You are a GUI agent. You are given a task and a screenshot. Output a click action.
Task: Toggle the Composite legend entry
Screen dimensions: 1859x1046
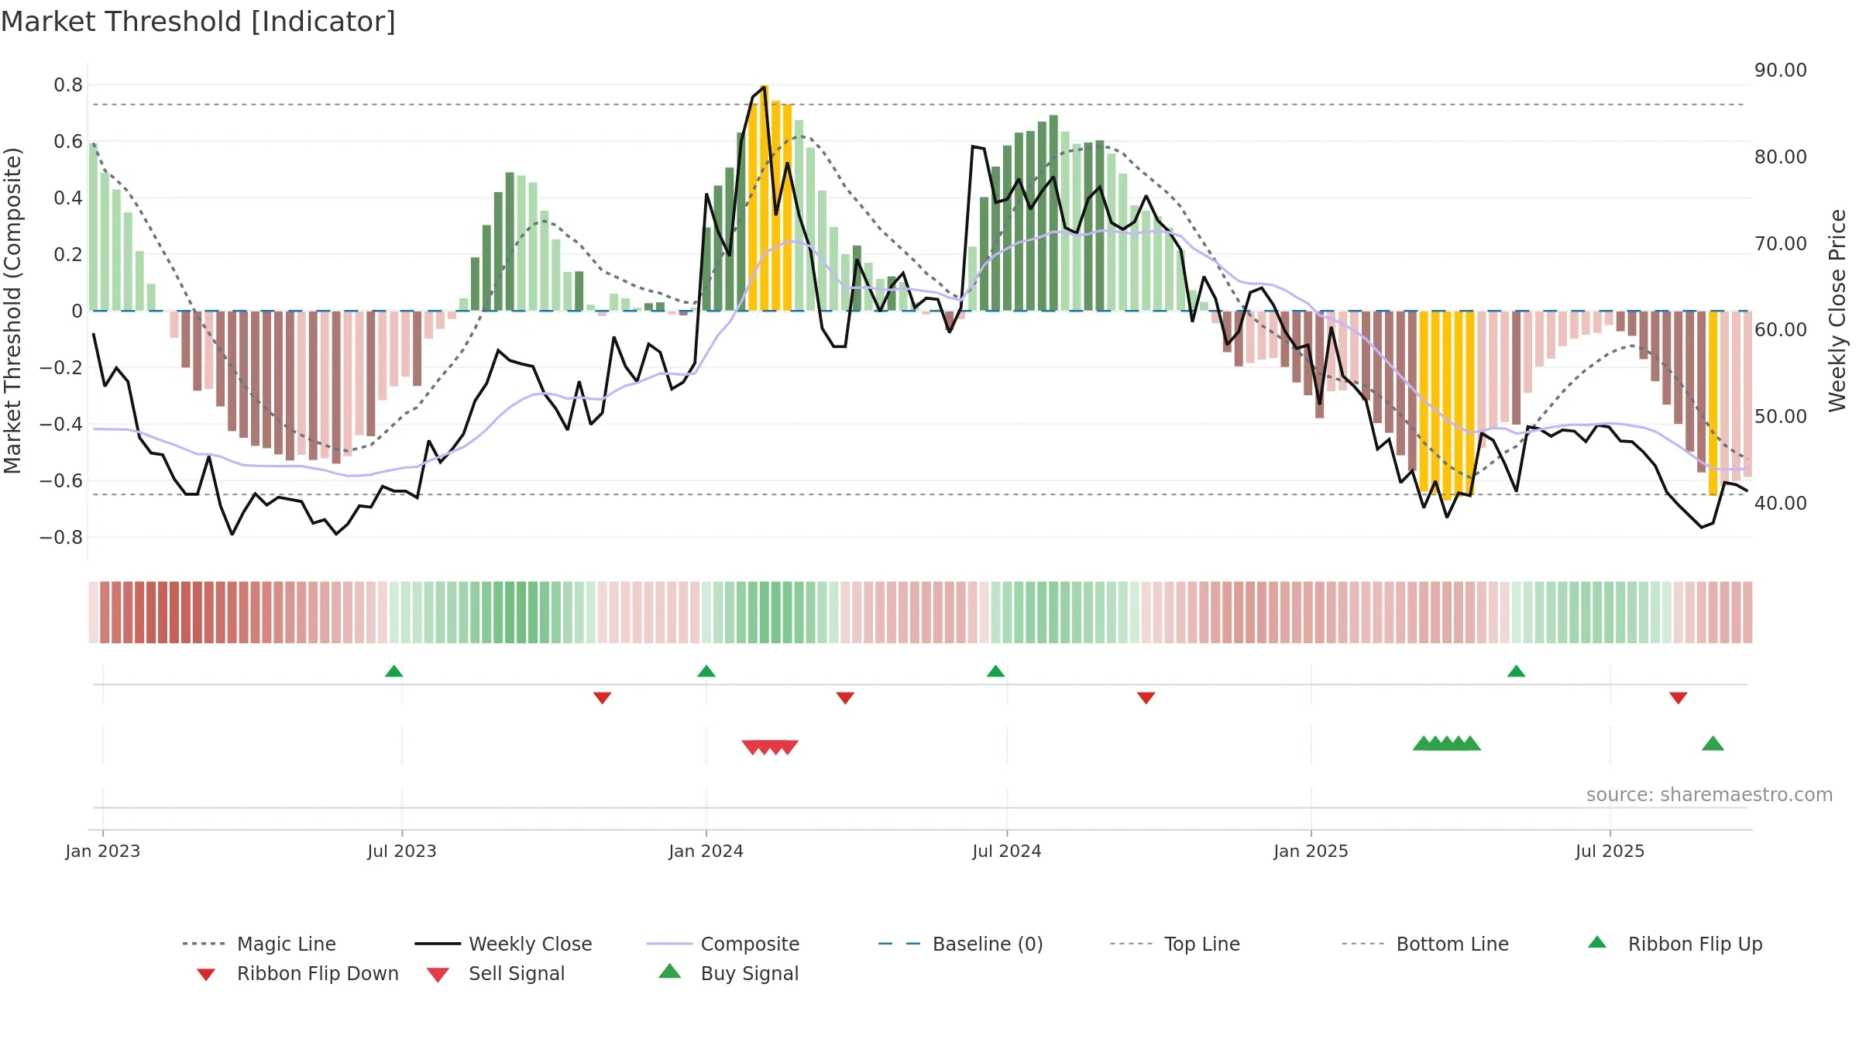point(723,944)
